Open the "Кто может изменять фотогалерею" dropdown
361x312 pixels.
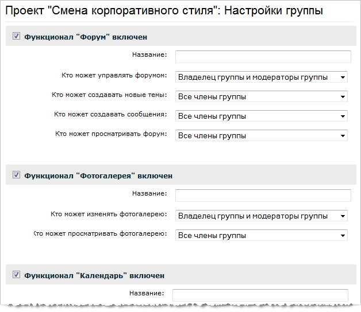click(x=261, y=216)
